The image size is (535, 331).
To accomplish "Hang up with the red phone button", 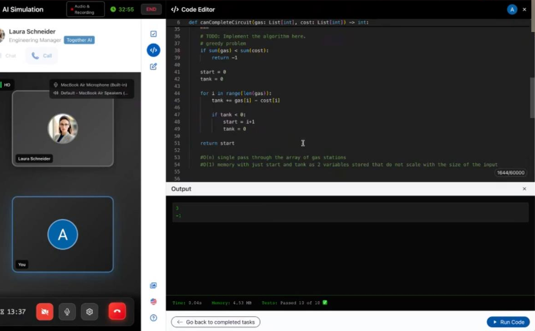I will click(x=117, y=311).
